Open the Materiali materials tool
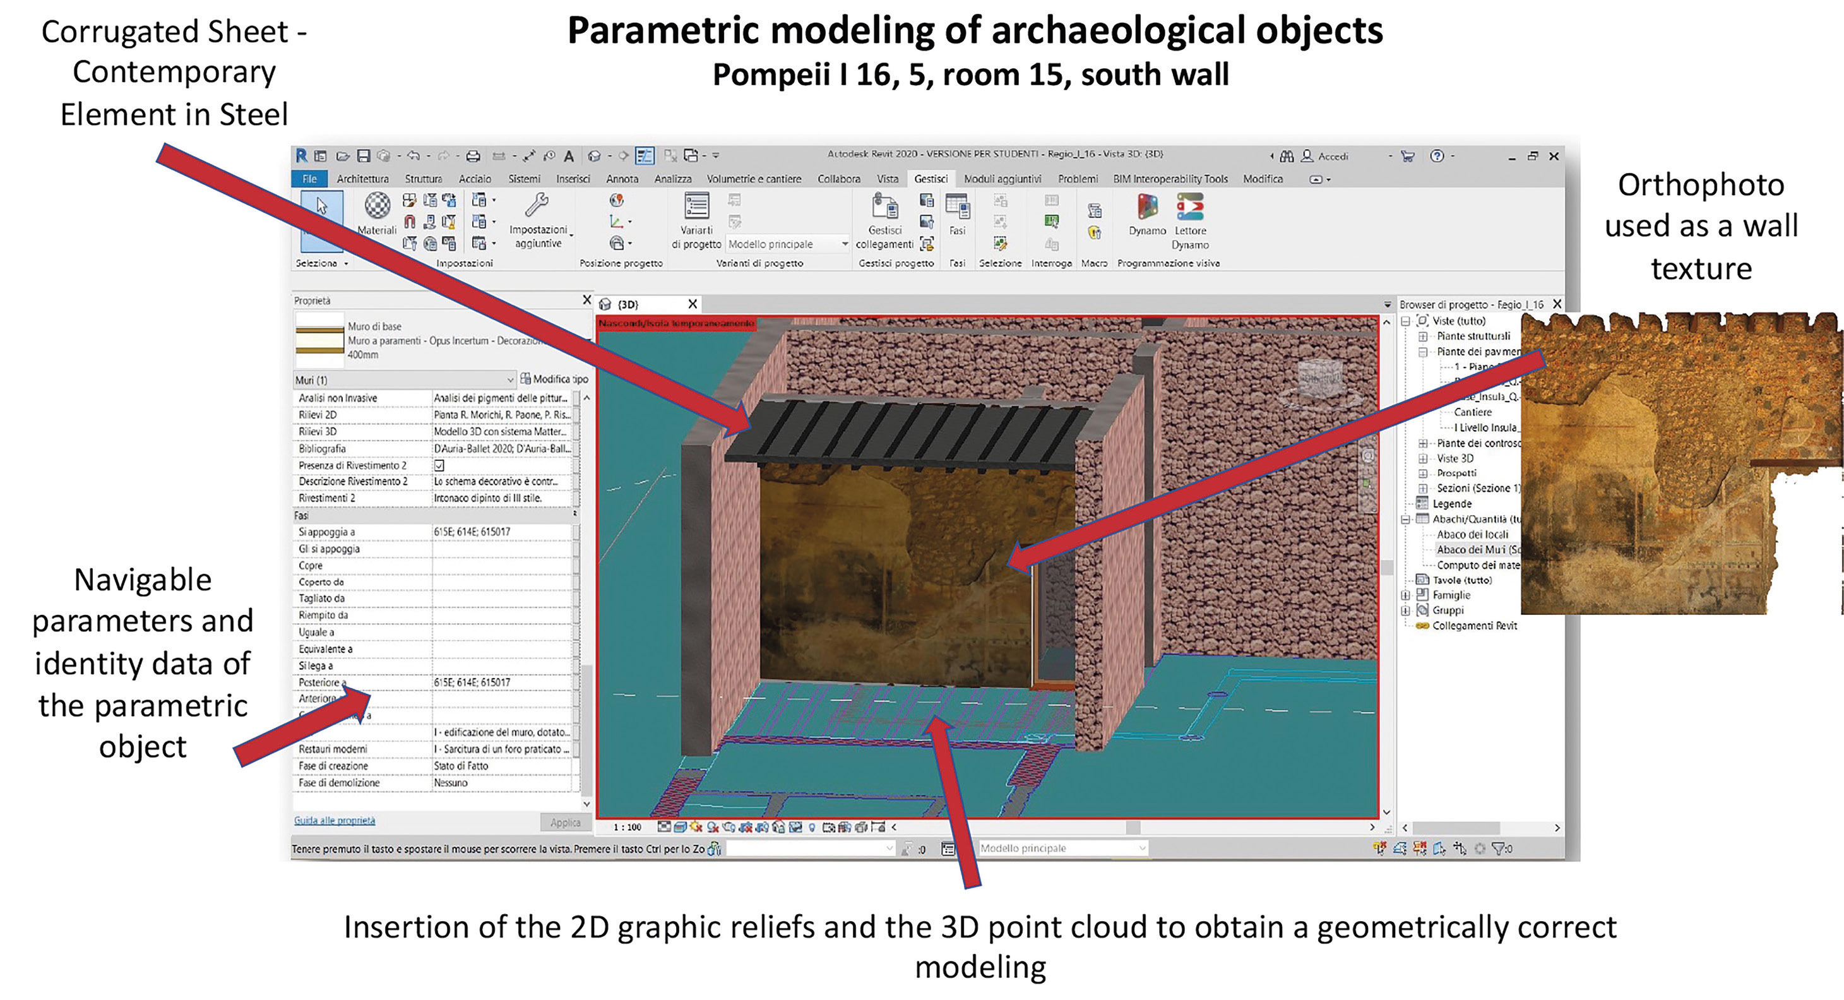 376,213
